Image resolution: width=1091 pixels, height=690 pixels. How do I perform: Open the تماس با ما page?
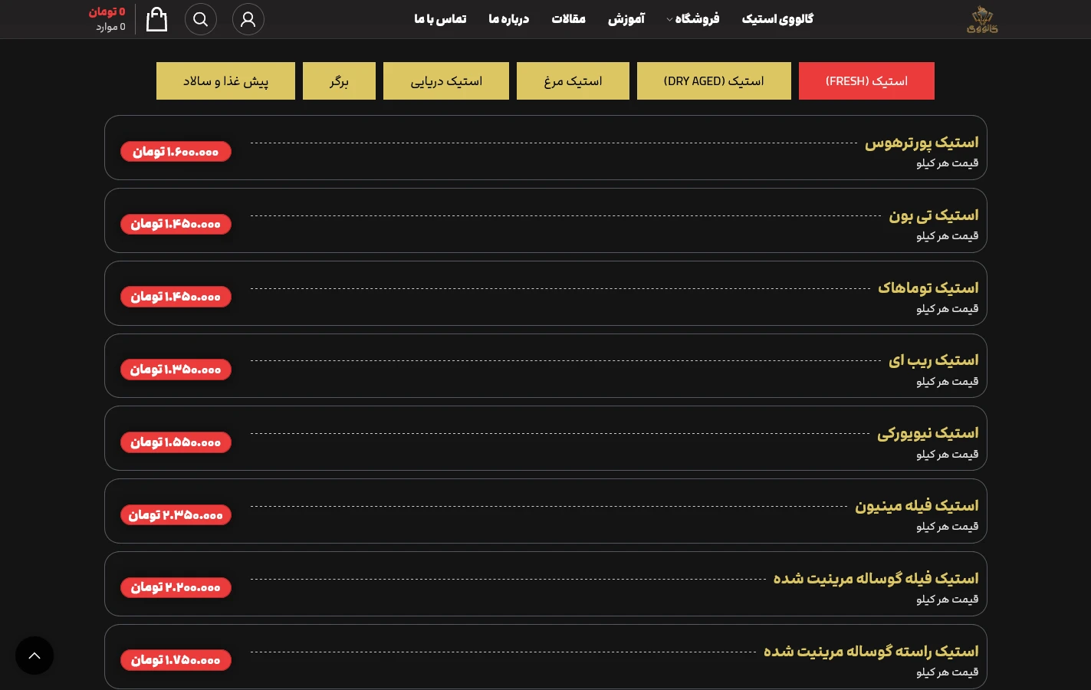pyautogui.click(x=440, y=19)
